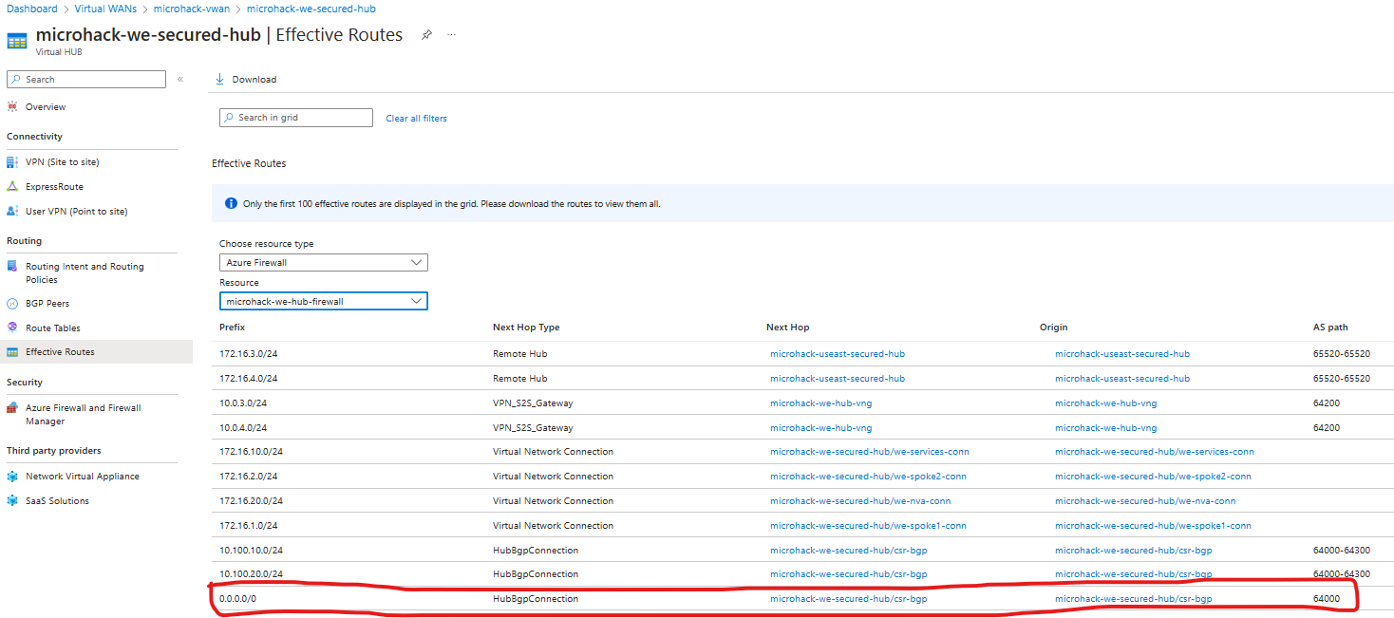Sort by the AS path column header

(1330, 328)
